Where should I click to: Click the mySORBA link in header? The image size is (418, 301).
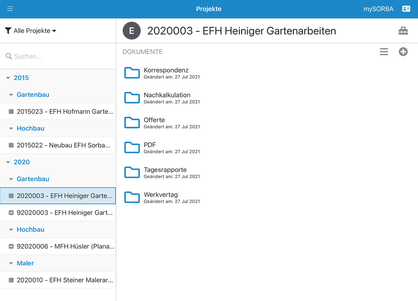tap(378, 9)
